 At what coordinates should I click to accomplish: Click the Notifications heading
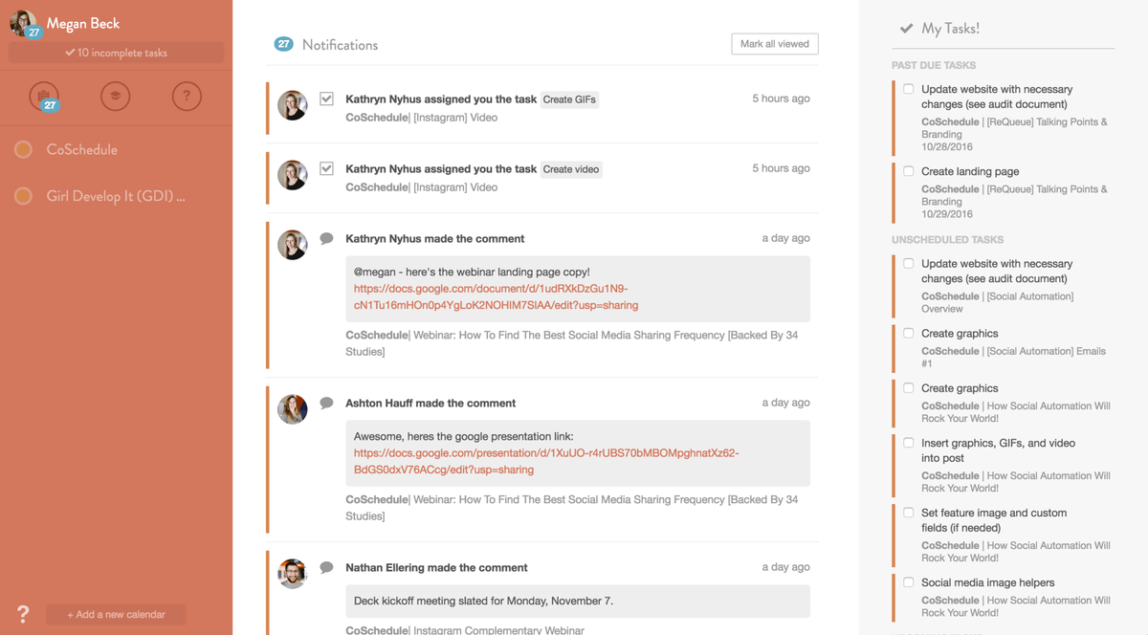point(340,45)
